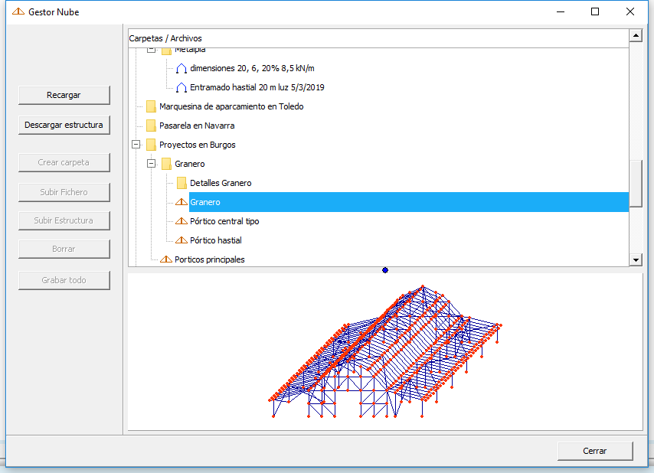Viewport: 654px width, 473px height.
Task: Click the Recargar button
Action: coord(64,96)
